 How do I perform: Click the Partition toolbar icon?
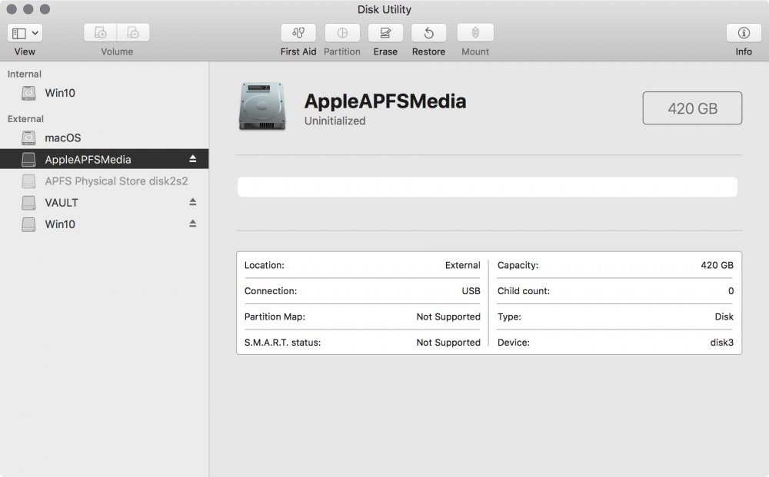[x=342, y=33]
